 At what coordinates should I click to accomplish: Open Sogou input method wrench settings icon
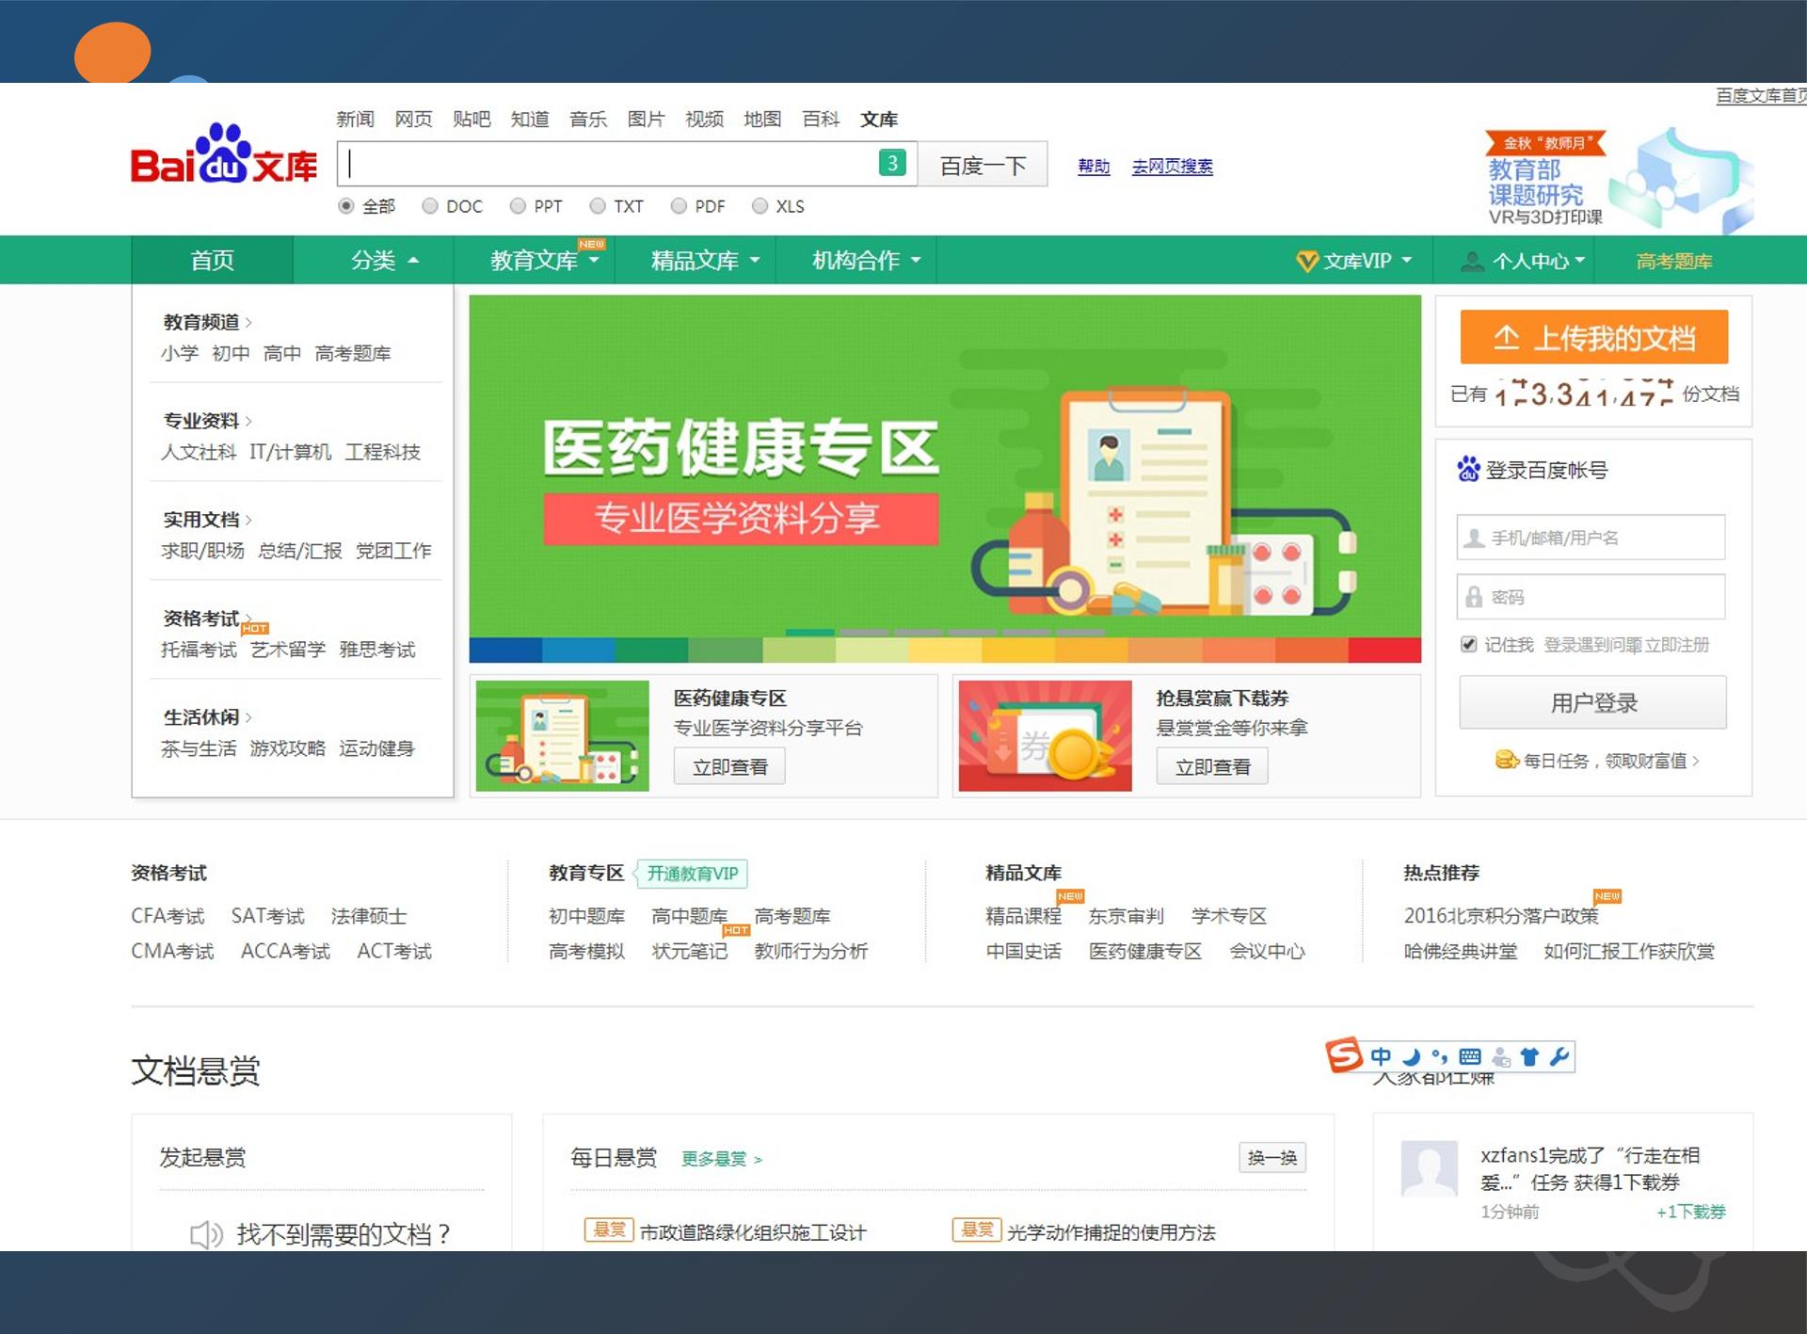[x=1559, y=1056]
